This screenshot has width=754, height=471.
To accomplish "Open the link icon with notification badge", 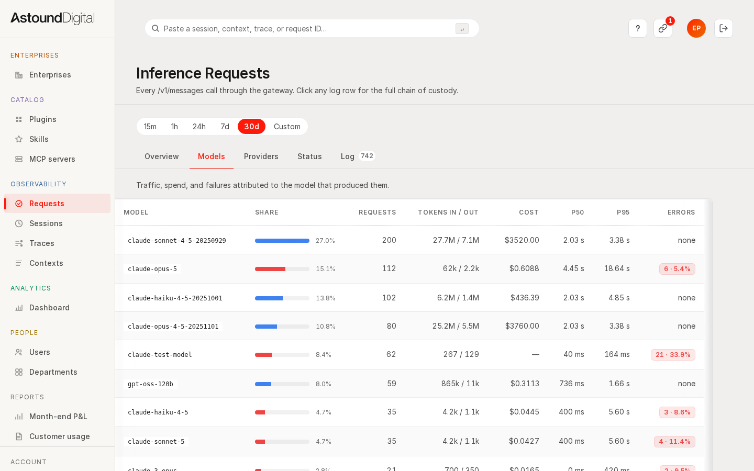I will coord(663,28).
